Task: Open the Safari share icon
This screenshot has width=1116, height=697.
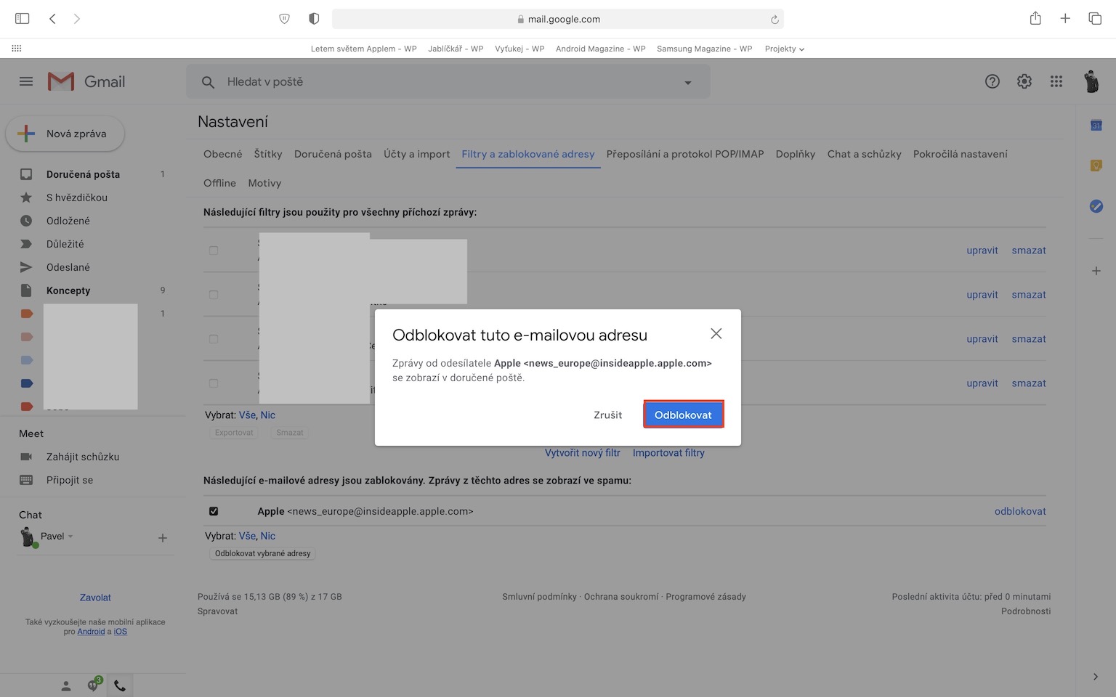Action: point(1035,18)
